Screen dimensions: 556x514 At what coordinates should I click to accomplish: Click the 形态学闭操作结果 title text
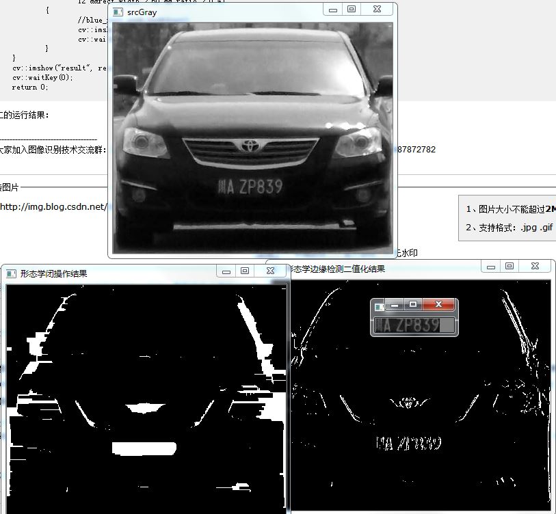pos(53,273)
